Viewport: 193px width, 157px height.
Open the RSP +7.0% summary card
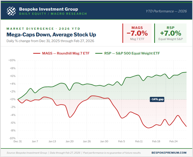[x=170, y=33]
